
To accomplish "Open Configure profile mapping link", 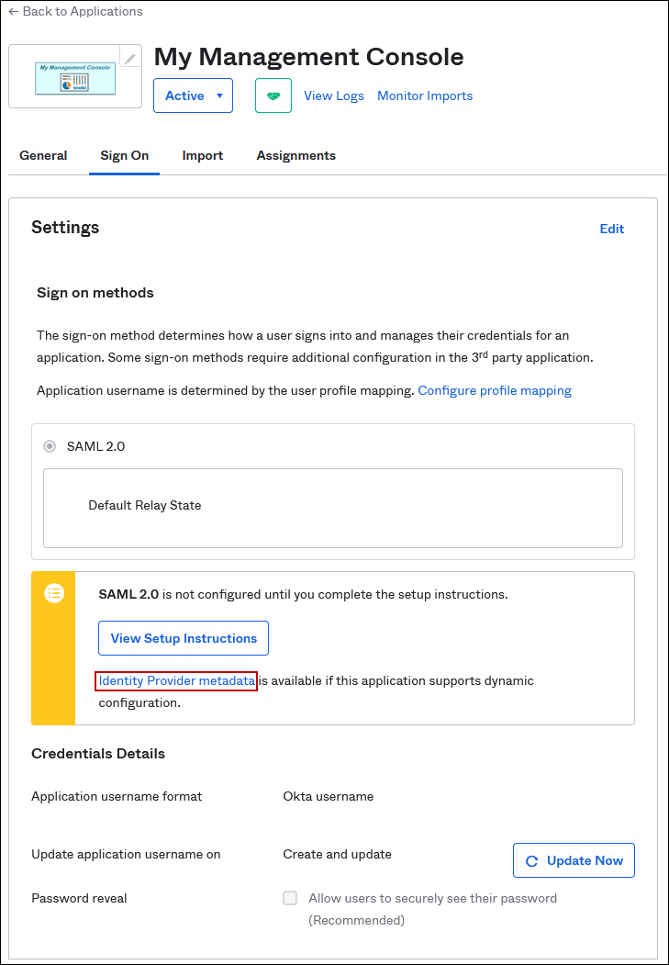I will pyautogui.click(x=495, y=390).
